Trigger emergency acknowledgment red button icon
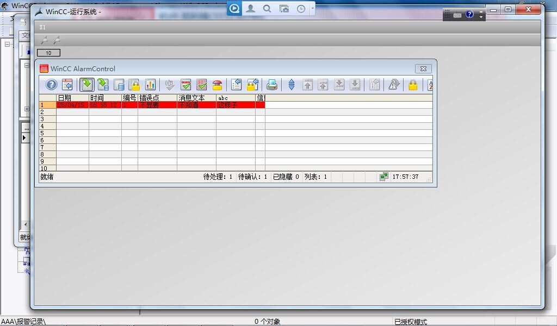 pyautogui.click(x=217, y=85)
